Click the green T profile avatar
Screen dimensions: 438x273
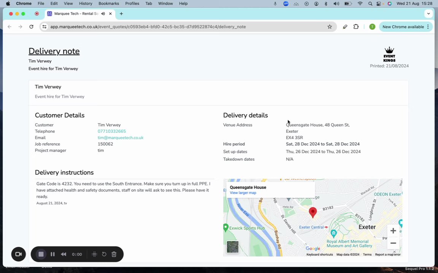(372, 27)
